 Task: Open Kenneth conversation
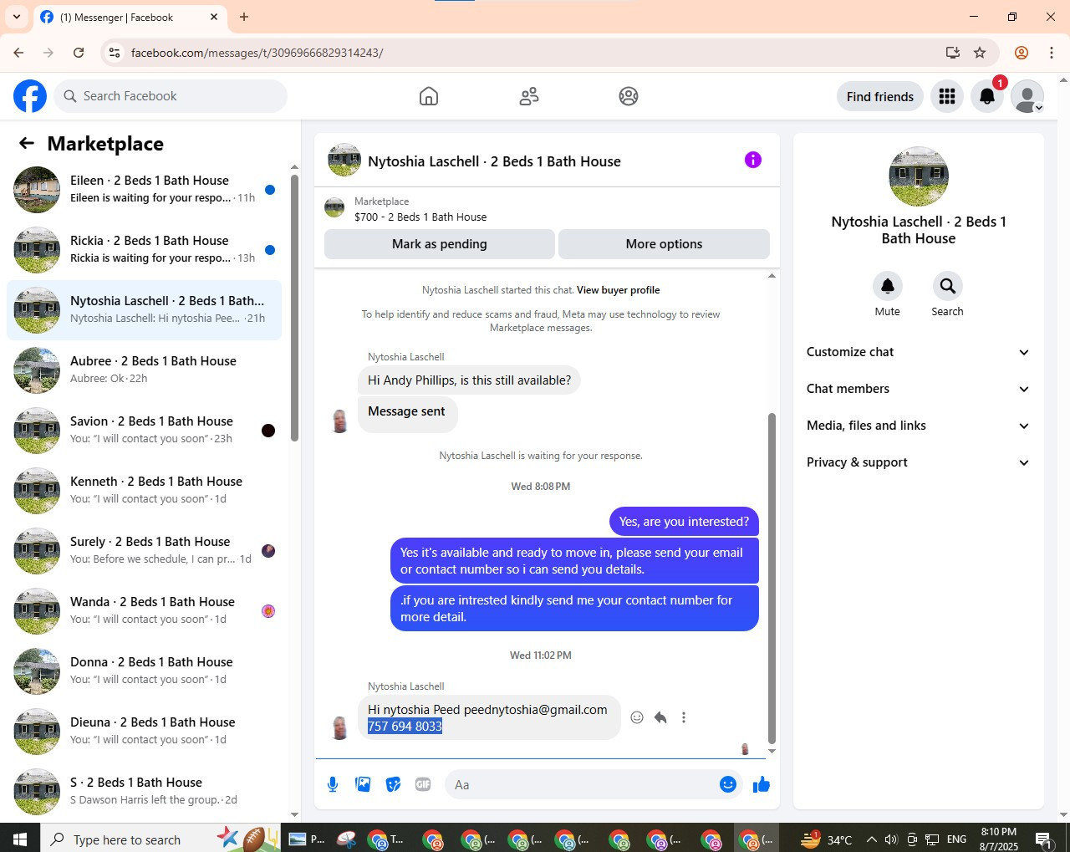(x=144, y=491)
